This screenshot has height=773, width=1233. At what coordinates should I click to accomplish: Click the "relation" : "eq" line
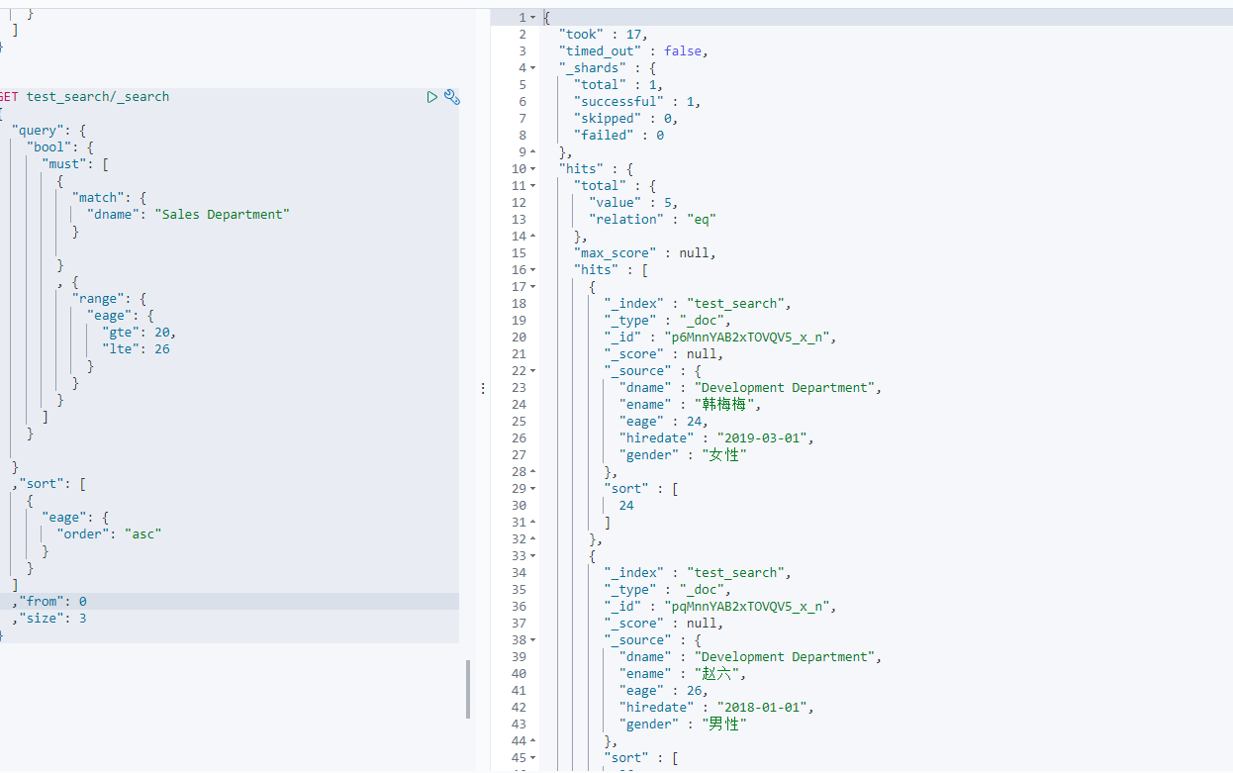tap(652, 220)
